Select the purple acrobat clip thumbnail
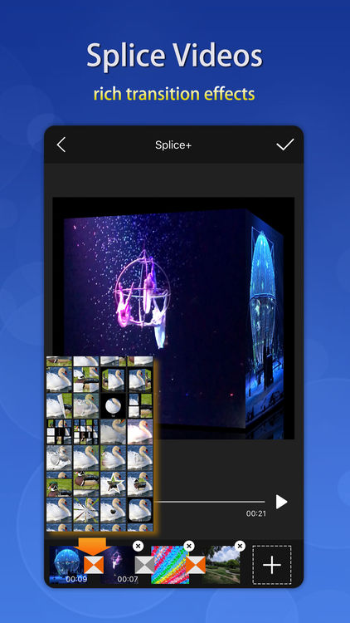This screenshot has height=623, width=350. pyautogui.click(x=119, y=565)
